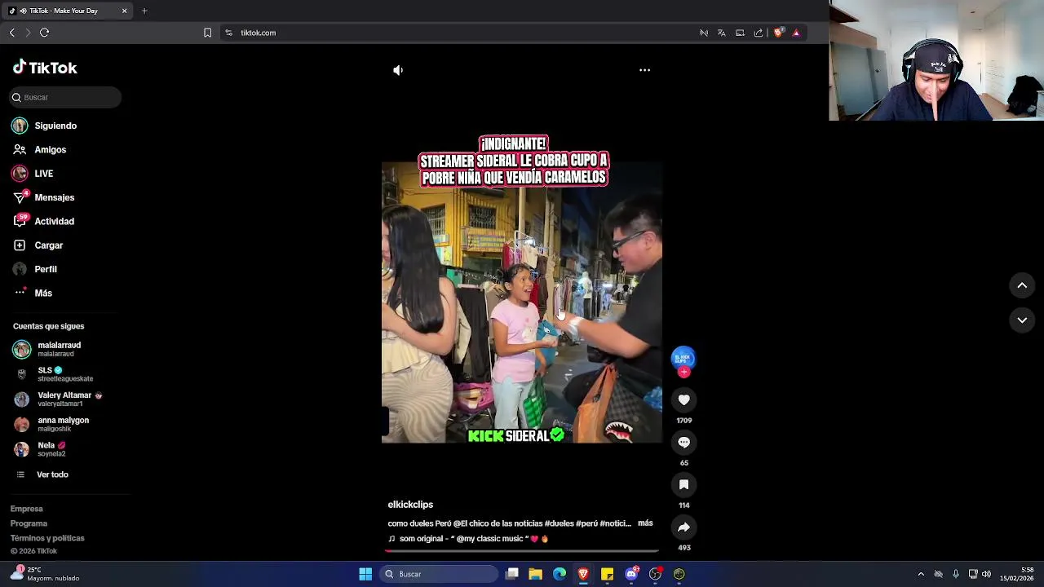Click the browser share page icon
Image resolution: width=1044 pixels, height=587 pixels.
(759, 33)
